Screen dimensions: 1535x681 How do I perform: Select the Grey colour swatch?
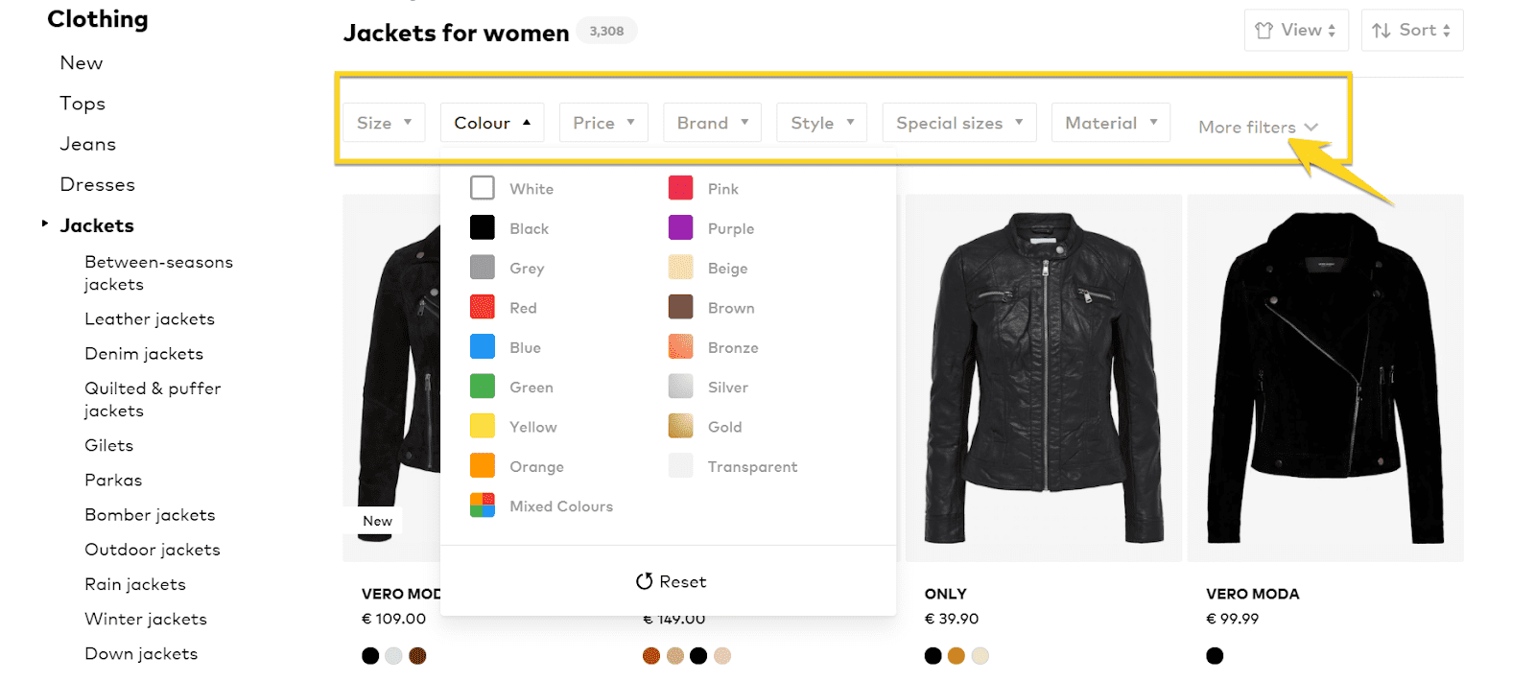[x=483, y=267]
